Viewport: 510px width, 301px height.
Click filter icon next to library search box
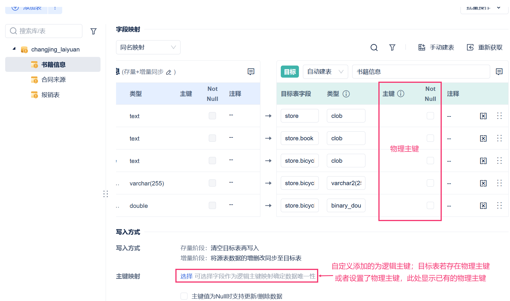point(93,31)
